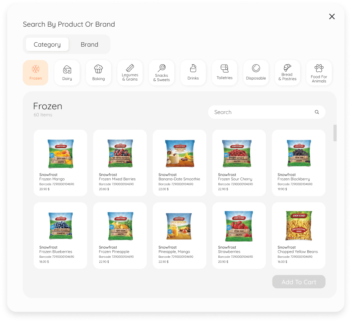Click the 22.00 $ Banana-Date Smoothie price
Screen dimensions: 353x322
(164, 189)
